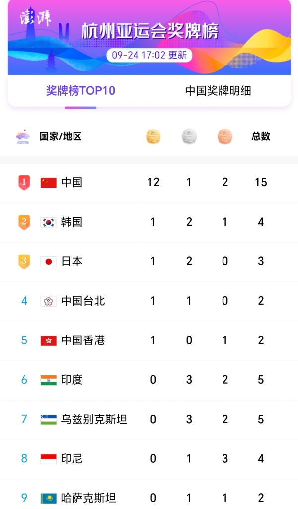Viewport: 298px width, 509px height.
Task: Select the 中国香港 row name
Action: [83, 340]
